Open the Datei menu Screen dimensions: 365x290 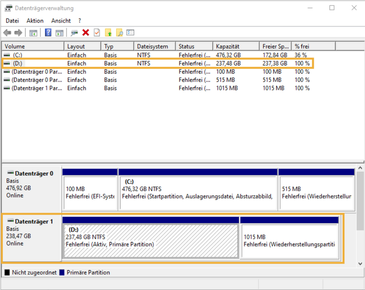(x=12, y=21)
